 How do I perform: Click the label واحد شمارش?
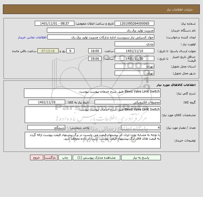pyautogui.click(x=79, y=128)
